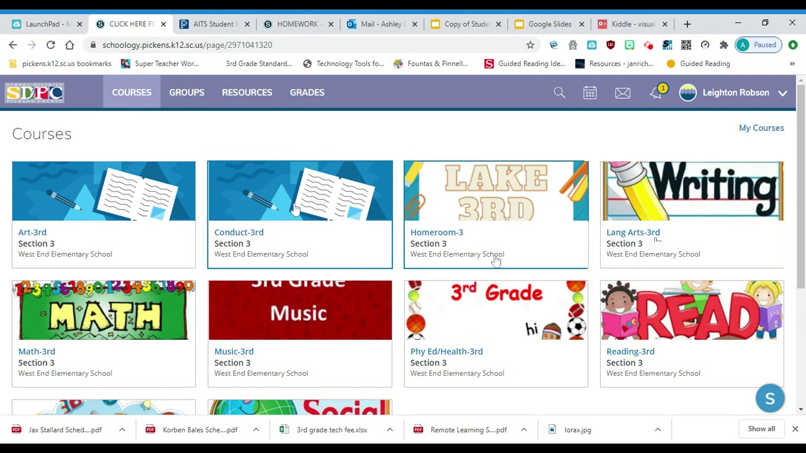Viewport: 806px width, 453px height.
Task: Open the Art-3rd course link
Action: pos(32,232)
